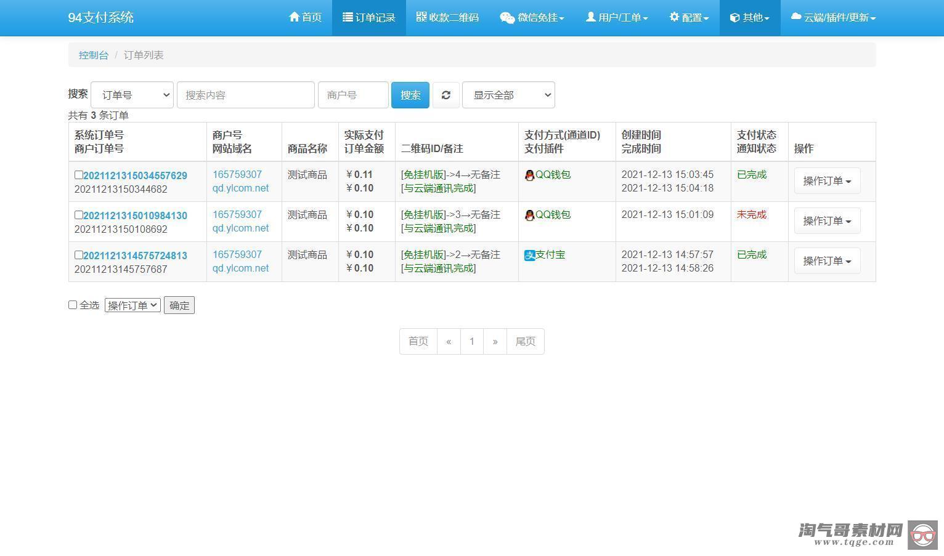This screenshot has width=944, height=556.
Task: Click the « previous page button
Action: (x=449, y=341)
